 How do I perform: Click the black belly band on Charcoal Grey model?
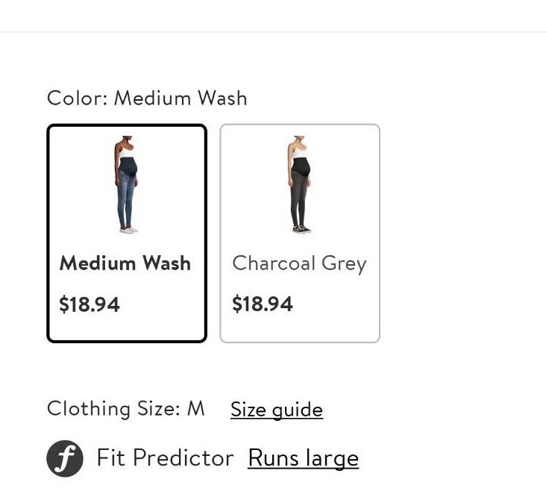(301, 166)
